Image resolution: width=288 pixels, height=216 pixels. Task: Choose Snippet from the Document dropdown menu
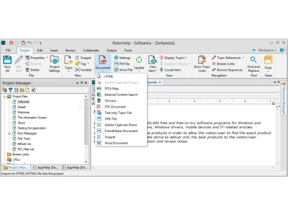point(121,137)
